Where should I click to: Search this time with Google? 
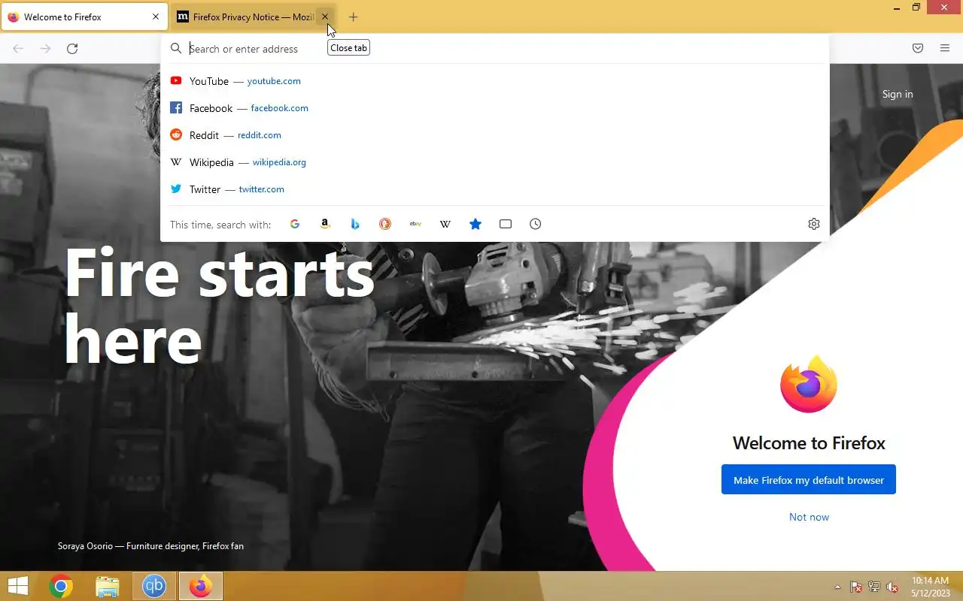coord(295,224)
